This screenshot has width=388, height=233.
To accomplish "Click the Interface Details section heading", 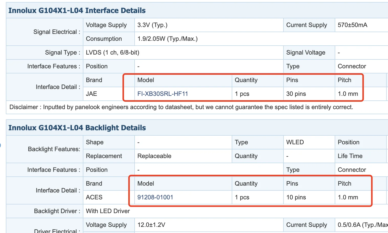I will (x=77, y=10).
